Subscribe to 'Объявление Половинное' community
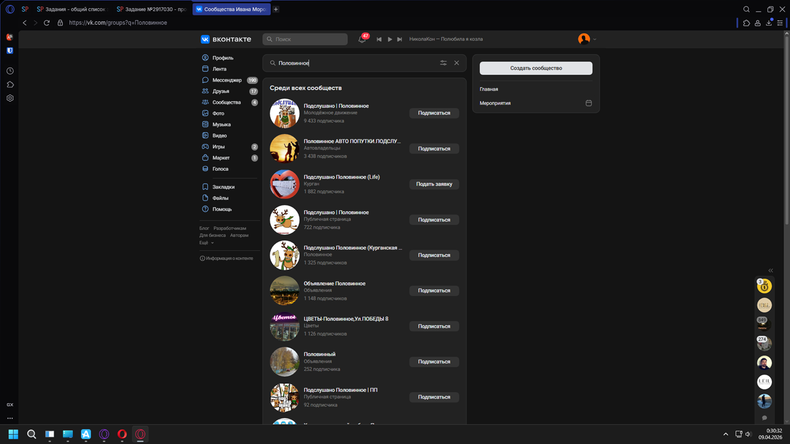790x444 pixels. coord(434,291)
